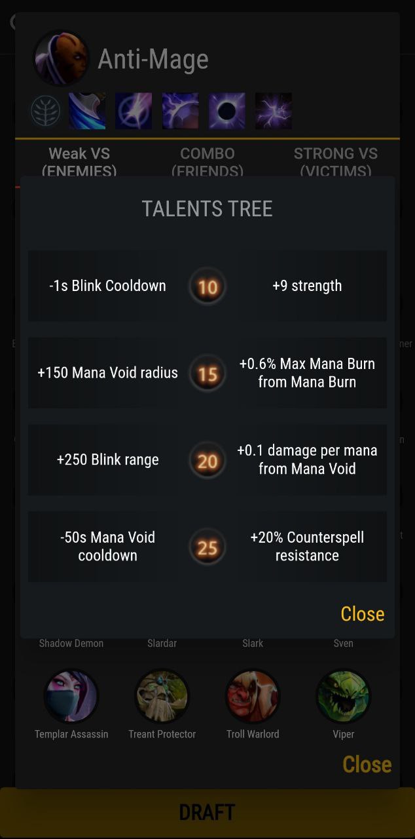
Task: Select the Blink ability icon
Action: tap(134, 111)
